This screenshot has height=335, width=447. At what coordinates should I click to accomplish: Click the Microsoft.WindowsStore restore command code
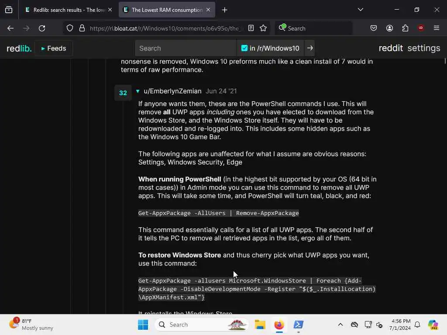[257, 289]
